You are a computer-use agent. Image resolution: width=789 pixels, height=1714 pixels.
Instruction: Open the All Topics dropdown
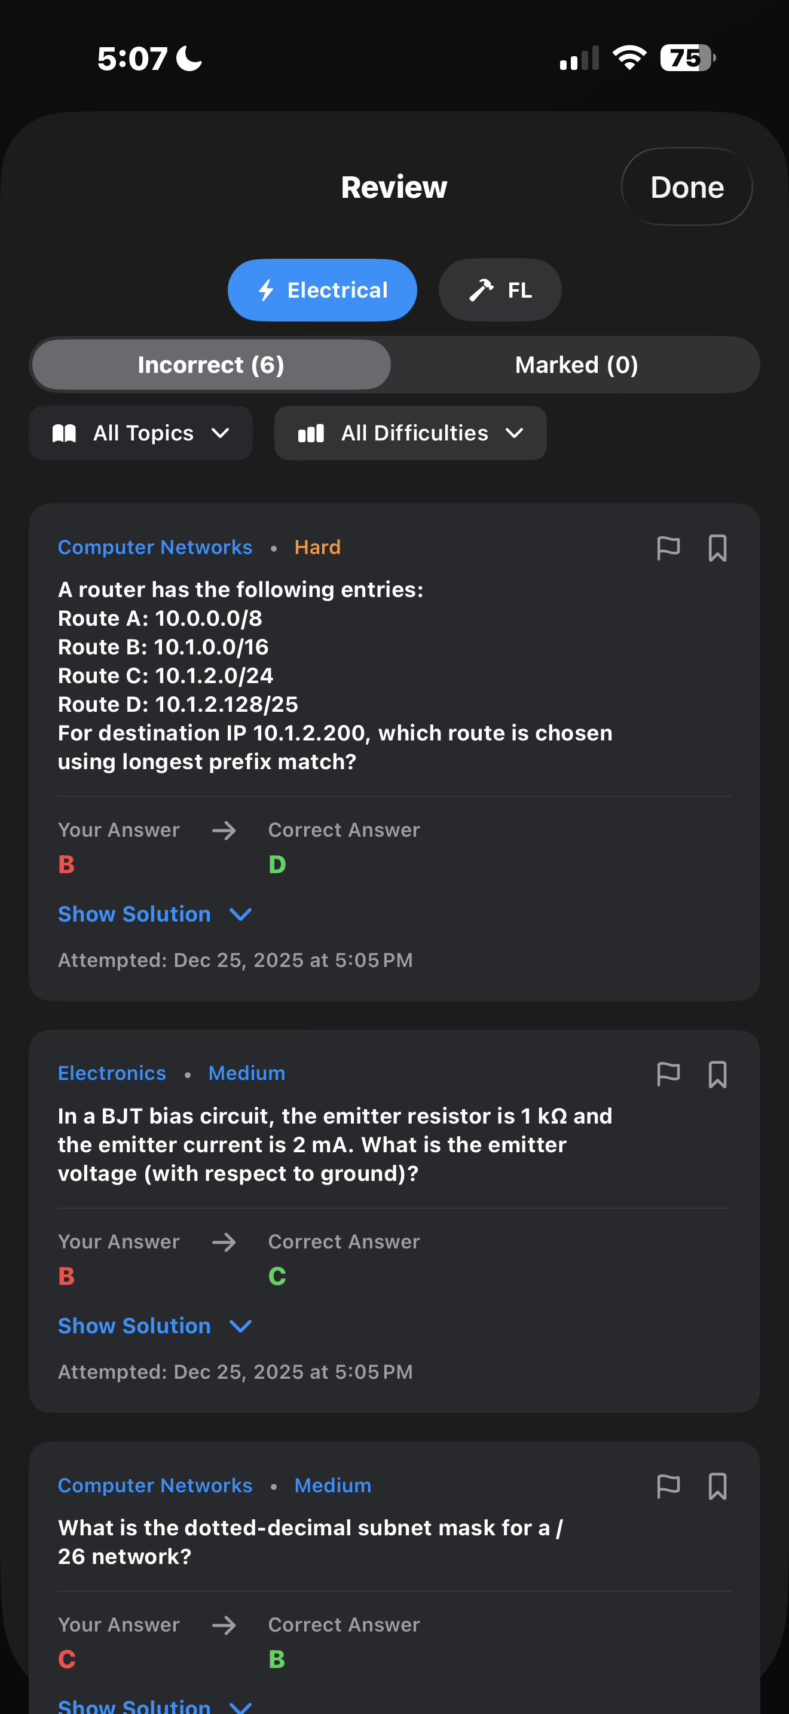pyautogui.click(x=140, y=433)
